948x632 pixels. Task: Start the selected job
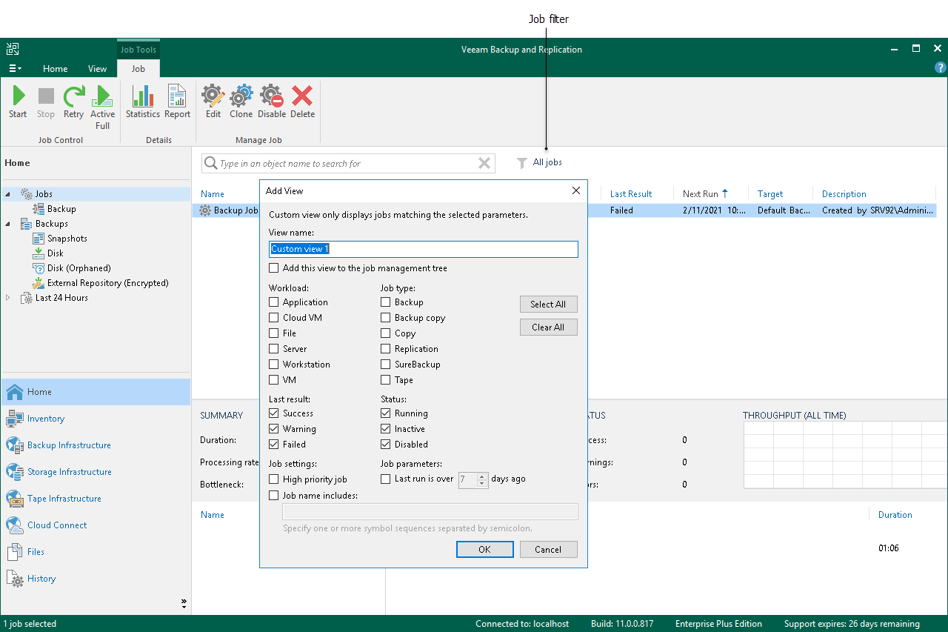[18, 102]
